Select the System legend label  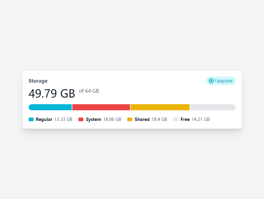(x=93, y=119)
